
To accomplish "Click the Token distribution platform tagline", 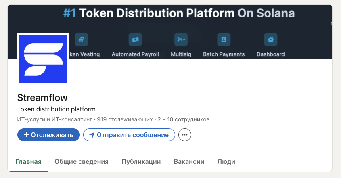I will click(58, 109).
